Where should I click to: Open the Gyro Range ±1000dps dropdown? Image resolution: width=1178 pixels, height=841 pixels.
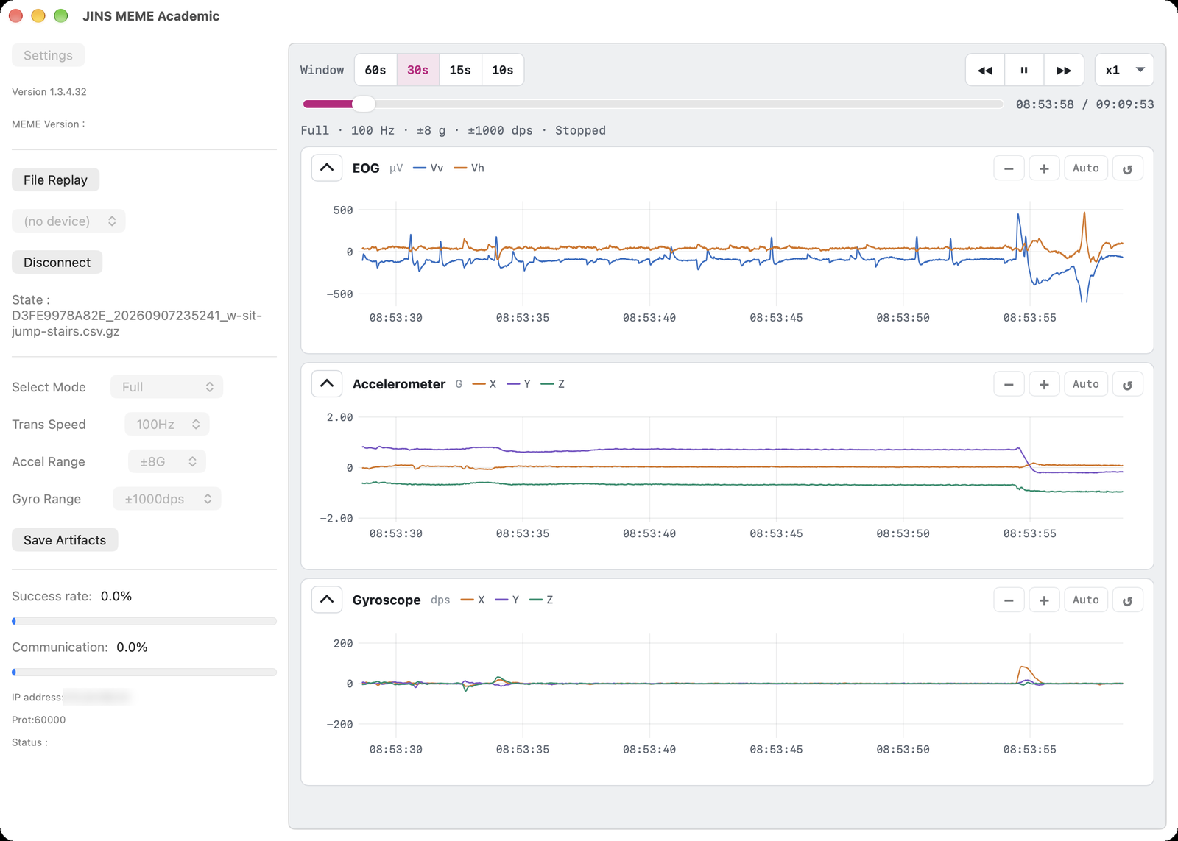point(167,499)
